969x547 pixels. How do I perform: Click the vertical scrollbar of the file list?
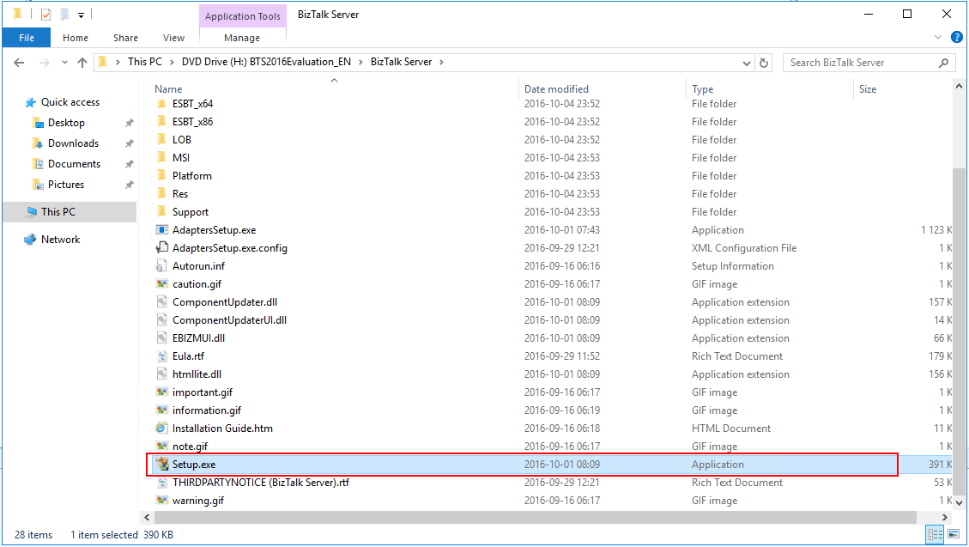[x=959, y=331]
